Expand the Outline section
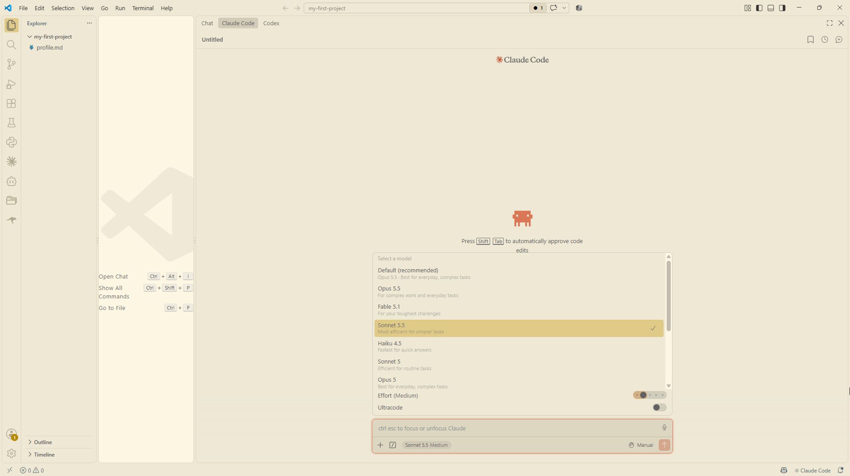This screenshot has width=850, height=476. (x=43, y=442)
